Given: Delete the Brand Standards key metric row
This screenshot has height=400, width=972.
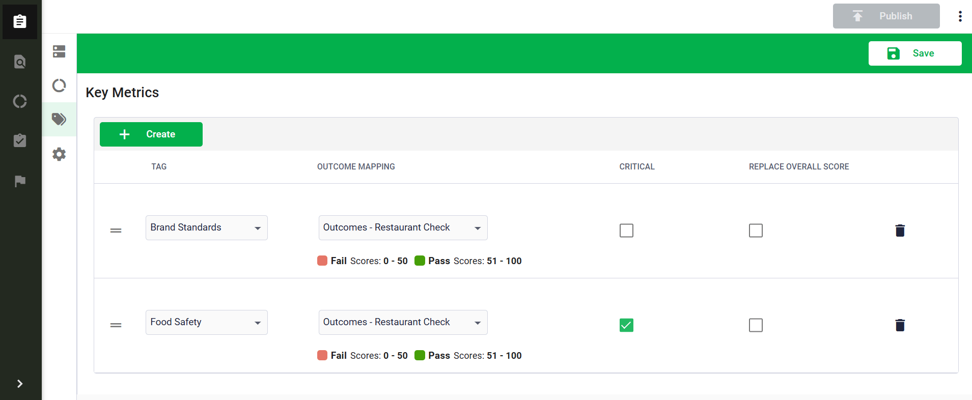Looking at the screenshot, I should (900, 231).
